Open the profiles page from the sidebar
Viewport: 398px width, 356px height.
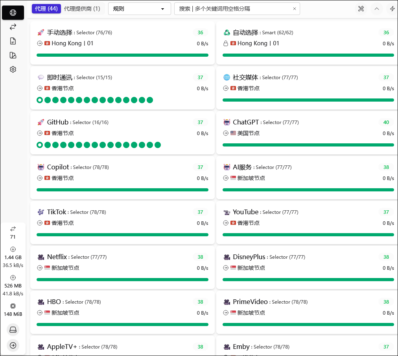pyautogui.click(x=13, y=55)
